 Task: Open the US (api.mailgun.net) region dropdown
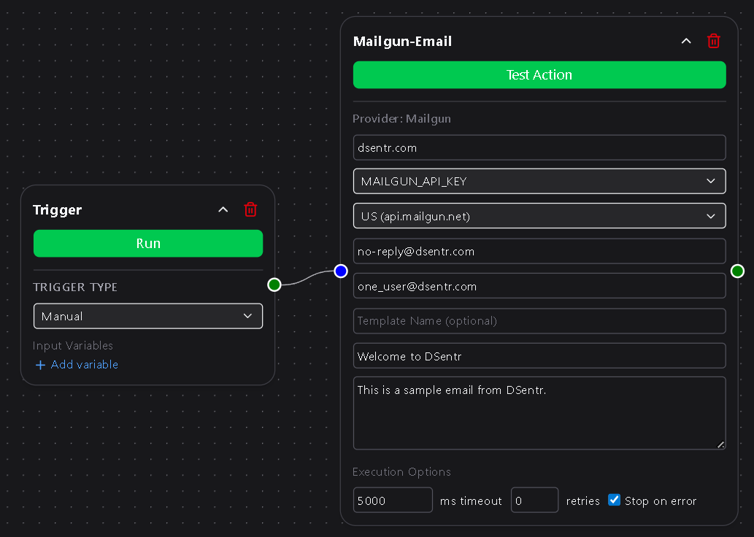point(539,217)
